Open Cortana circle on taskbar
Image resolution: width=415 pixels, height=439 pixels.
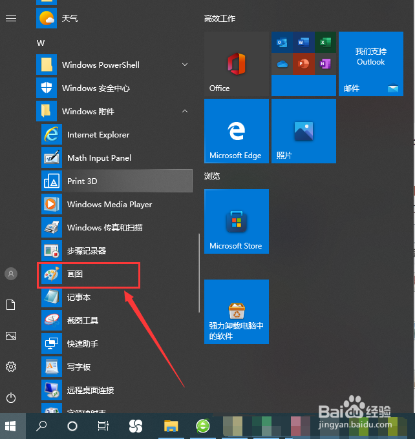tap(72, 426)
